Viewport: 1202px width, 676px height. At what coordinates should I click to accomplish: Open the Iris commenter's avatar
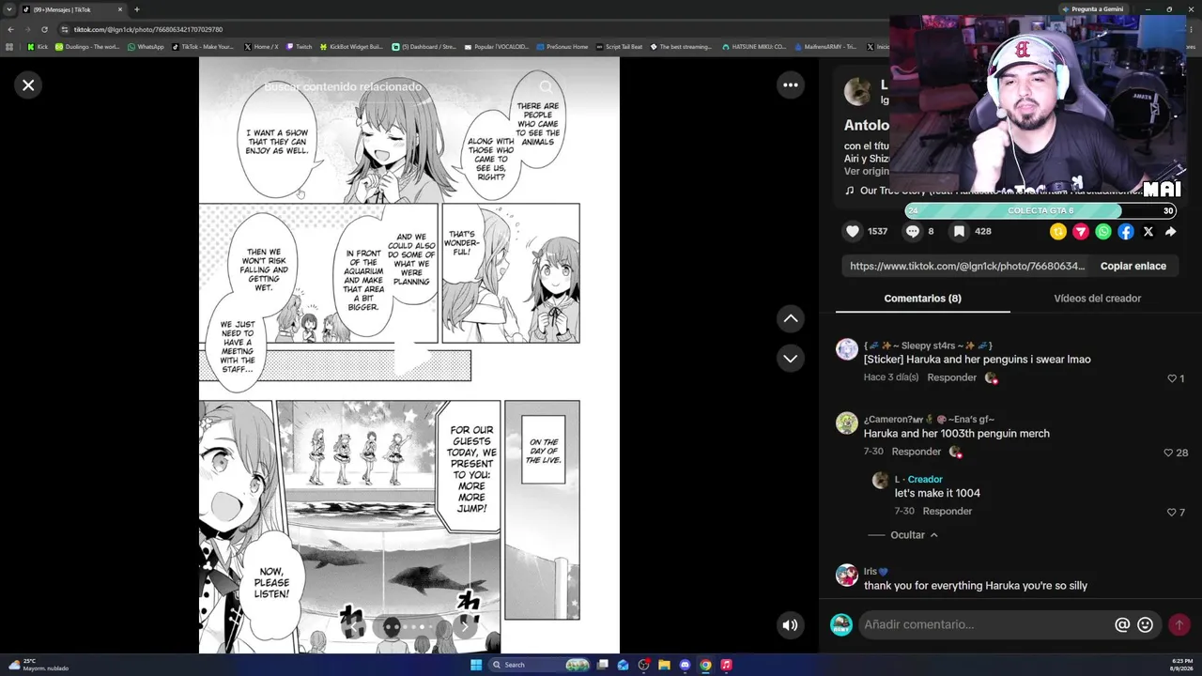click(x=847, y=575)
